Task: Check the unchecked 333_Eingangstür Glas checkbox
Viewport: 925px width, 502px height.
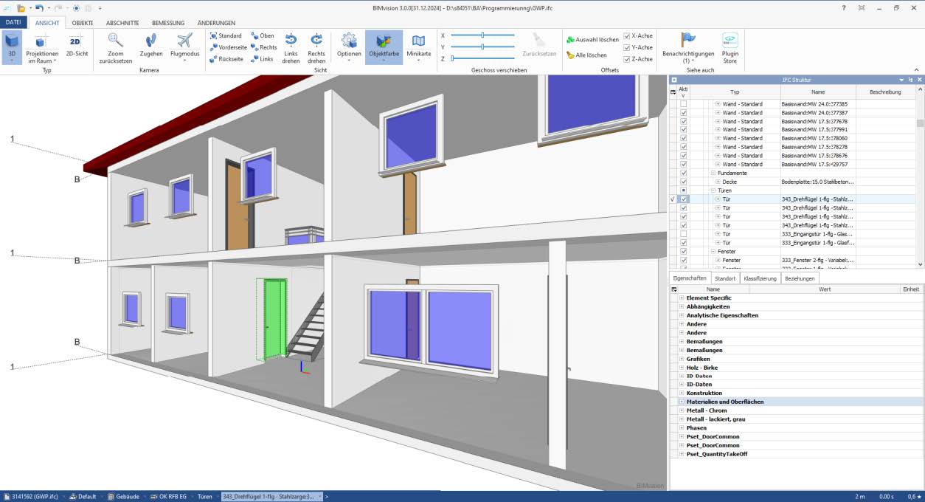Action: coord(684,234)
